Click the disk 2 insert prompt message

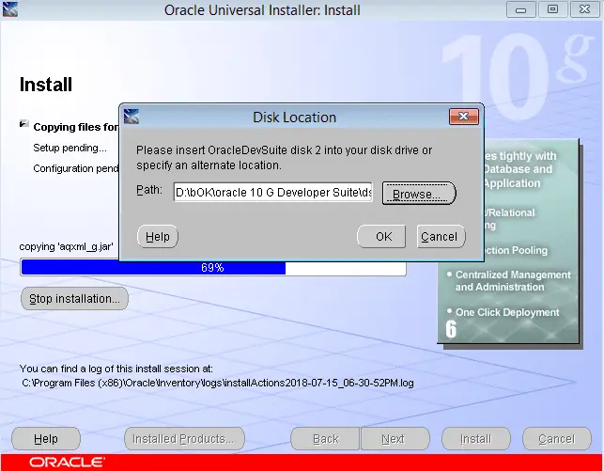pos(285,158)
